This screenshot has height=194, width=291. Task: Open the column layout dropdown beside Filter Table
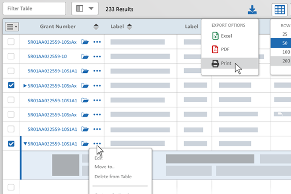85,9
